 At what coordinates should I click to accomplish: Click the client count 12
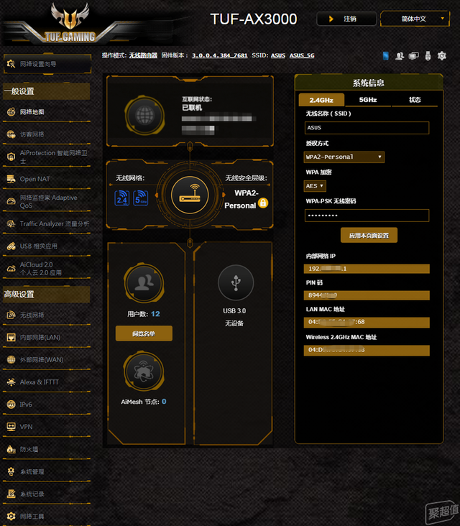155,314
